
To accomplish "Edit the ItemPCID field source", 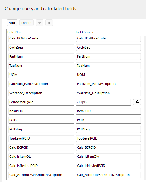I will [x=108, y=111].
